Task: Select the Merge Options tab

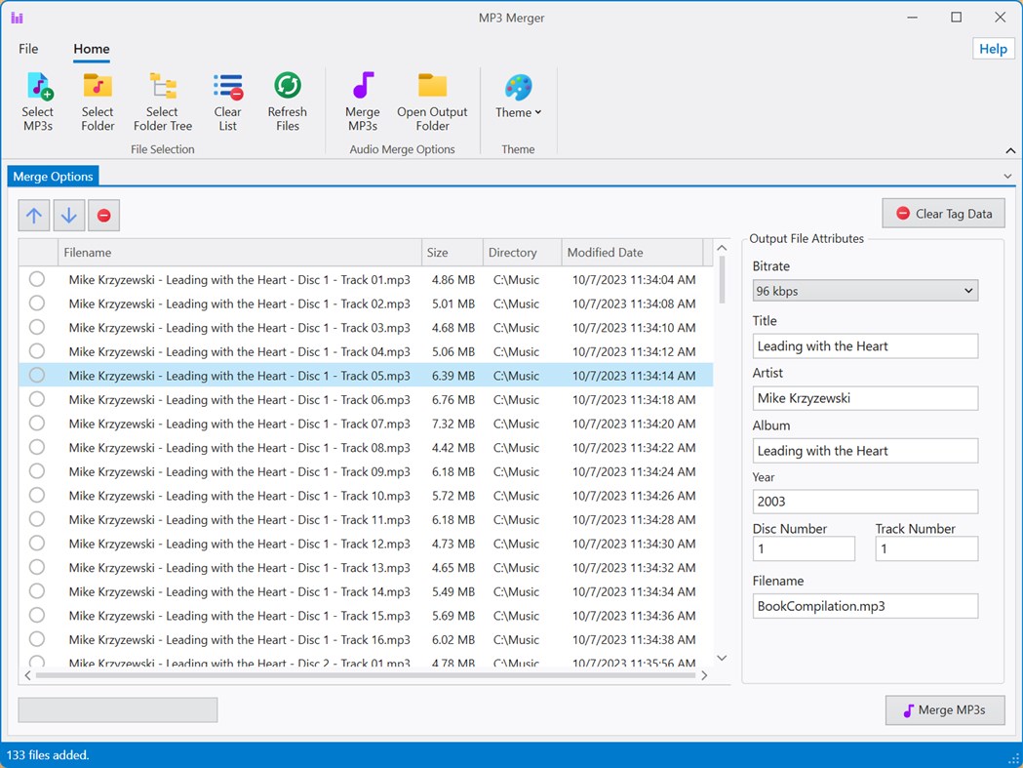Action: (53, 176)
